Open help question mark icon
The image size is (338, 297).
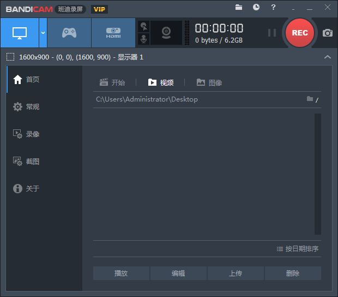click(273, 7)
